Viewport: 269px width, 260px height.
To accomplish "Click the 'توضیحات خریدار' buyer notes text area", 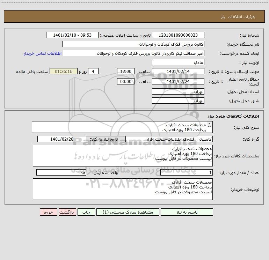I will point(123,189).
